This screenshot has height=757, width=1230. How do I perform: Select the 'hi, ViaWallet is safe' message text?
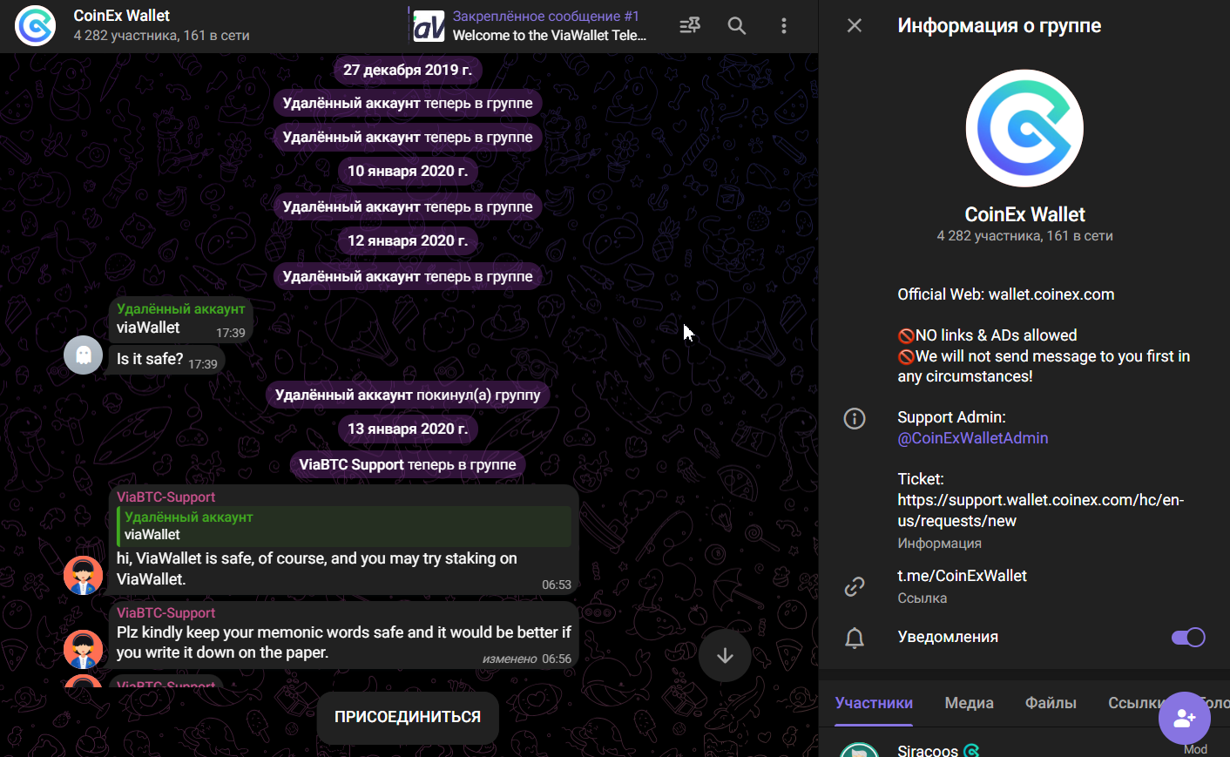click(x=317, y=568)
